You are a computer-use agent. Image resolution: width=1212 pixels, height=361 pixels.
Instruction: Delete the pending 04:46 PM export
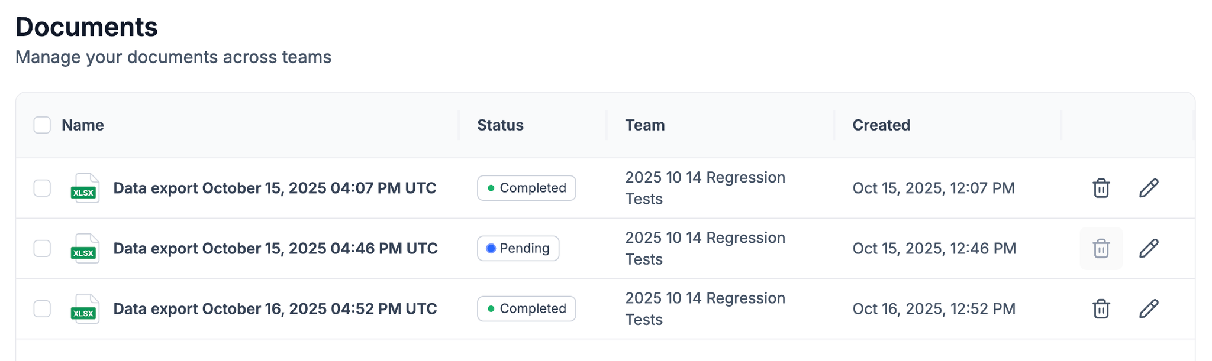1101,248
